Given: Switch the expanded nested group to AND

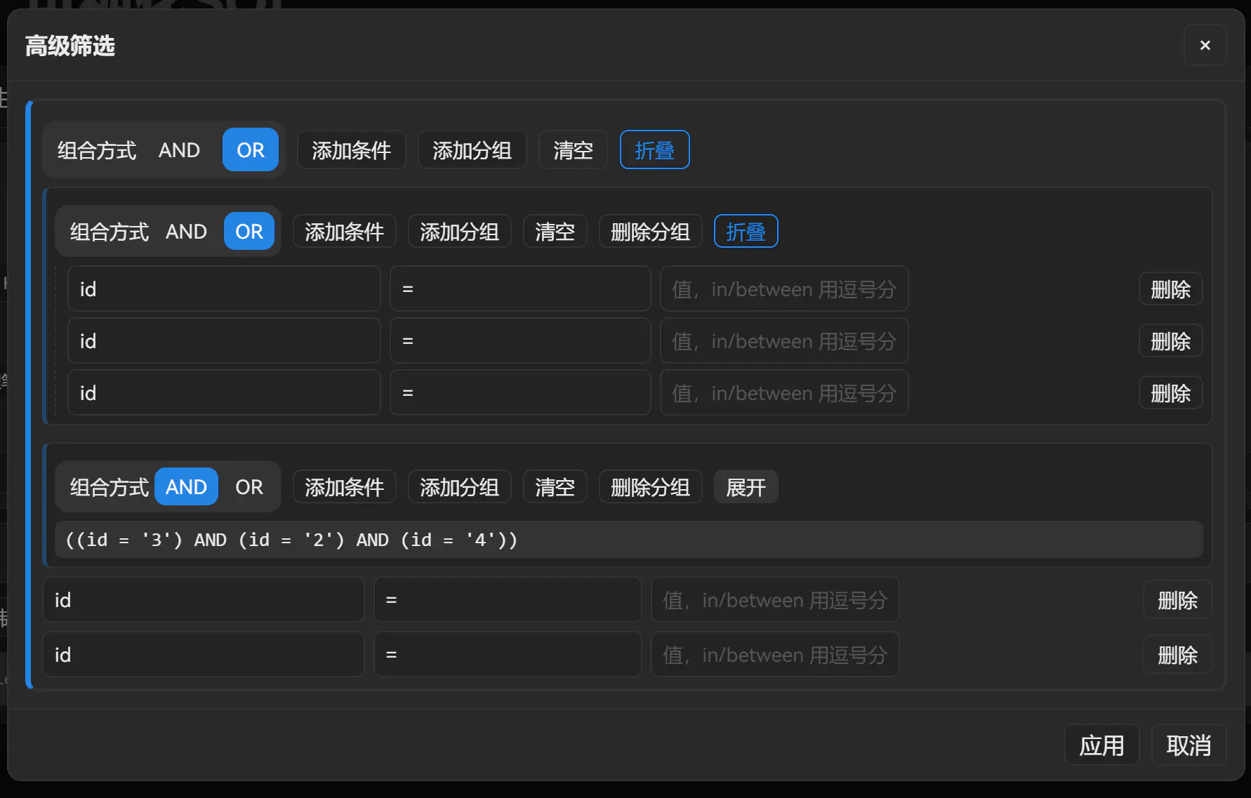Looking at the screenshot, I should (x=186, y=232).
